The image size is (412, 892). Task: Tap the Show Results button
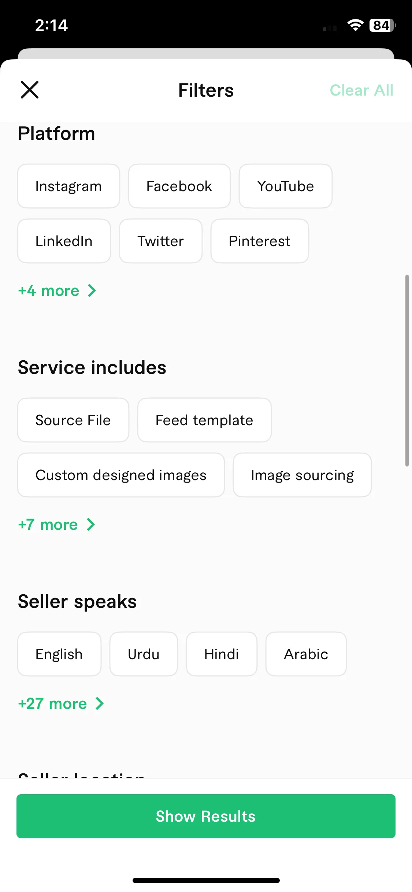click(206, 816)
